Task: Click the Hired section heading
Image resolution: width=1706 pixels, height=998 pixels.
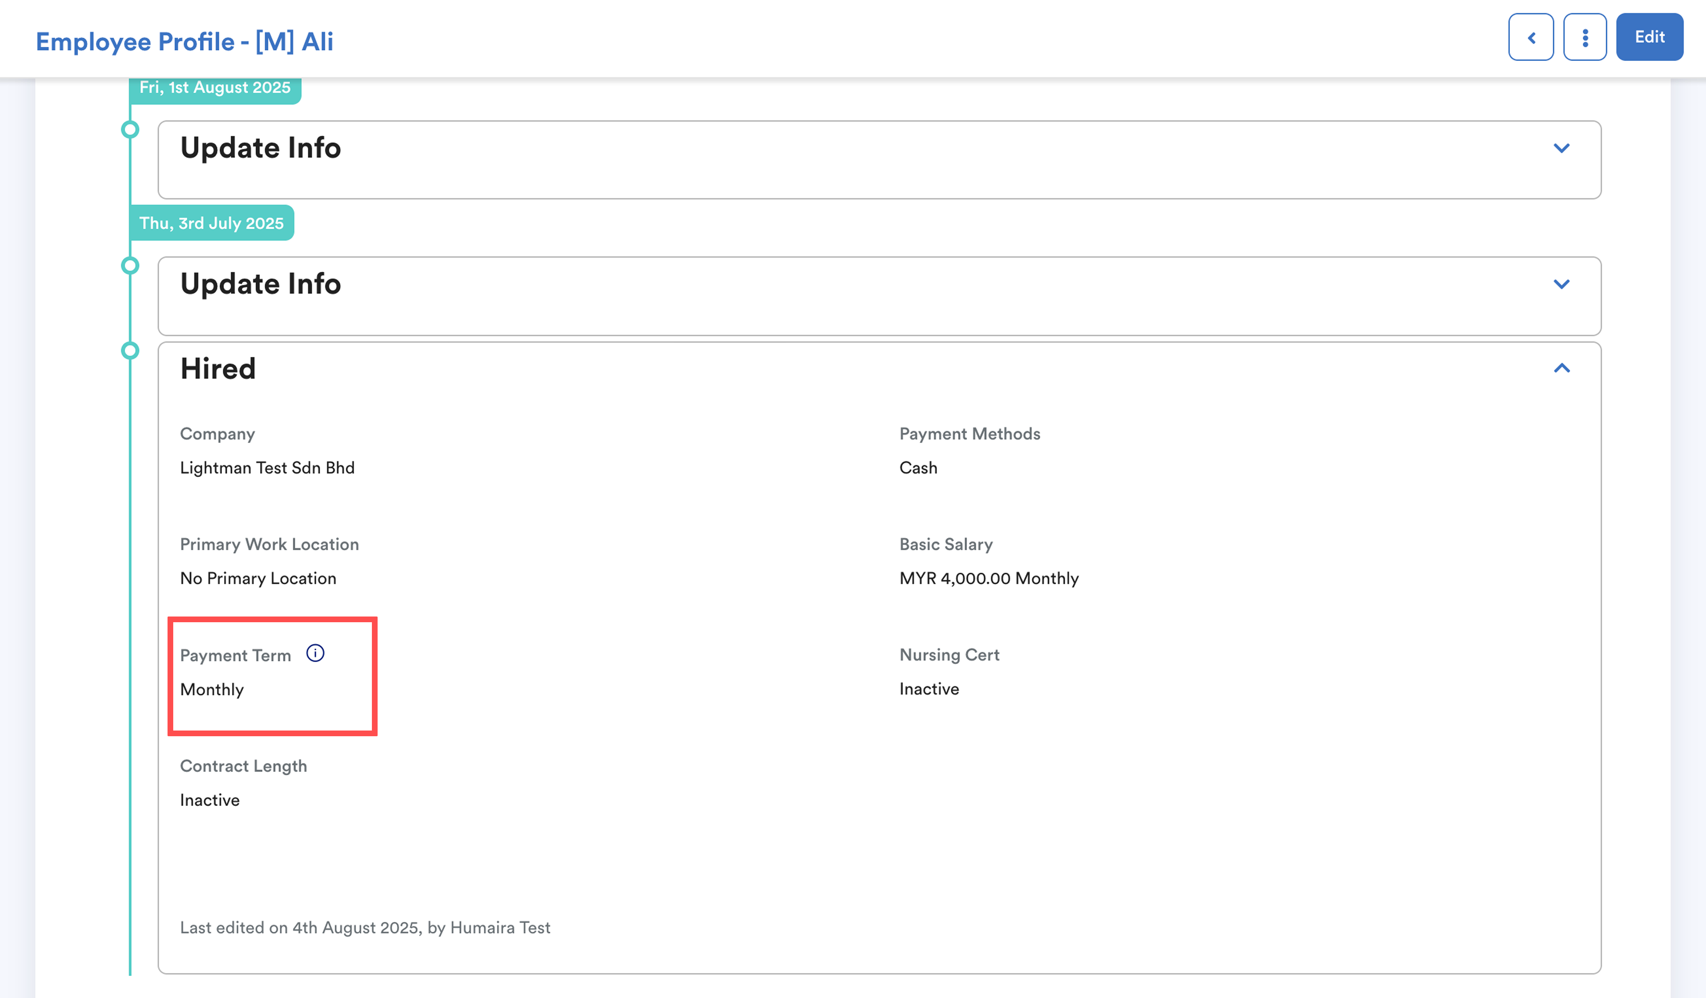Action: (x=218, y=369)
